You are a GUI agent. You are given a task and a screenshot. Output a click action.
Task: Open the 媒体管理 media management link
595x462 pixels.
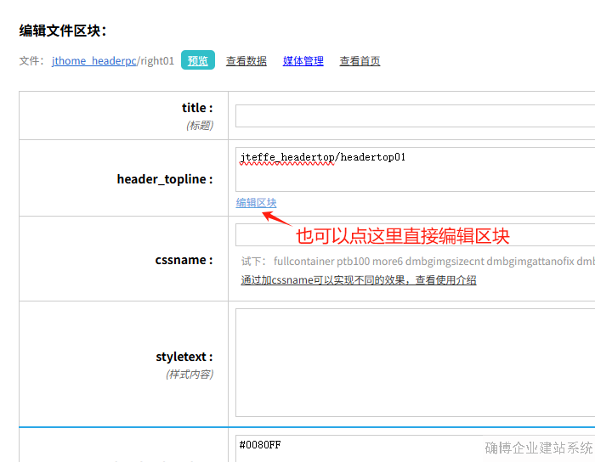tap(303, 60)
